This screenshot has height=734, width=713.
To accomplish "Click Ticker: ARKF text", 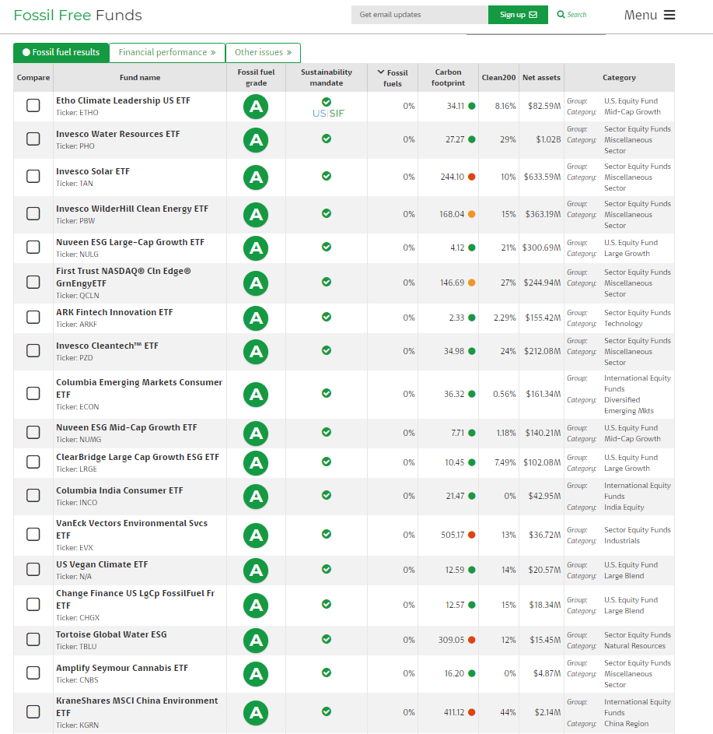I will click(x=77, y=325).
